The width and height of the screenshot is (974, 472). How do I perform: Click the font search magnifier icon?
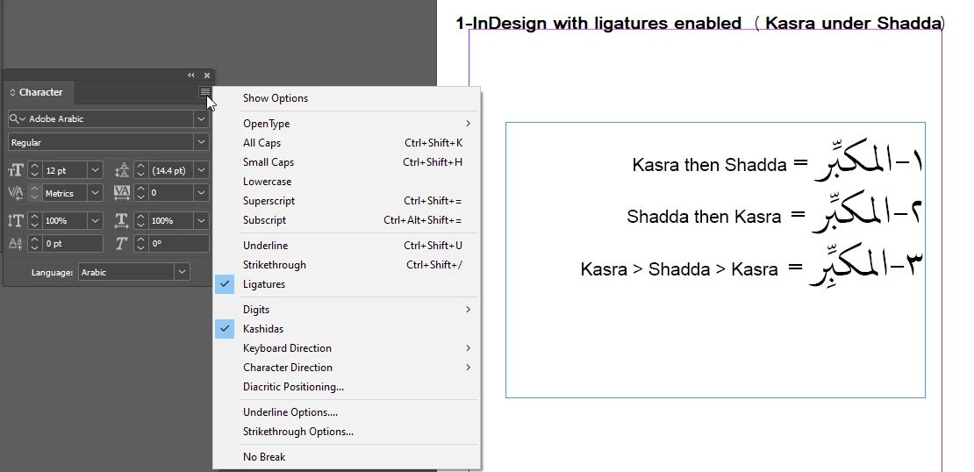18,118
